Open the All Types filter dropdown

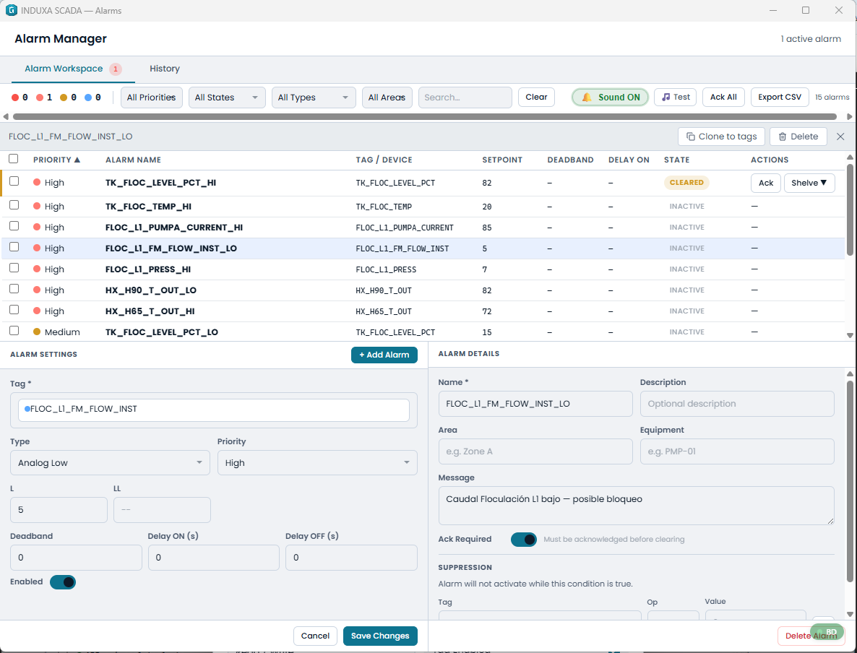point(314,98)
